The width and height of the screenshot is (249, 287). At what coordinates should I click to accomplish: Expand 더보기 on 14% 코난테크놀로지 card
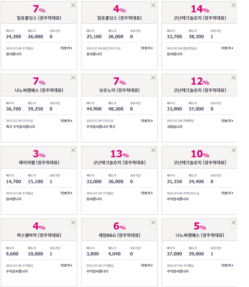click(x=227, y=48)
